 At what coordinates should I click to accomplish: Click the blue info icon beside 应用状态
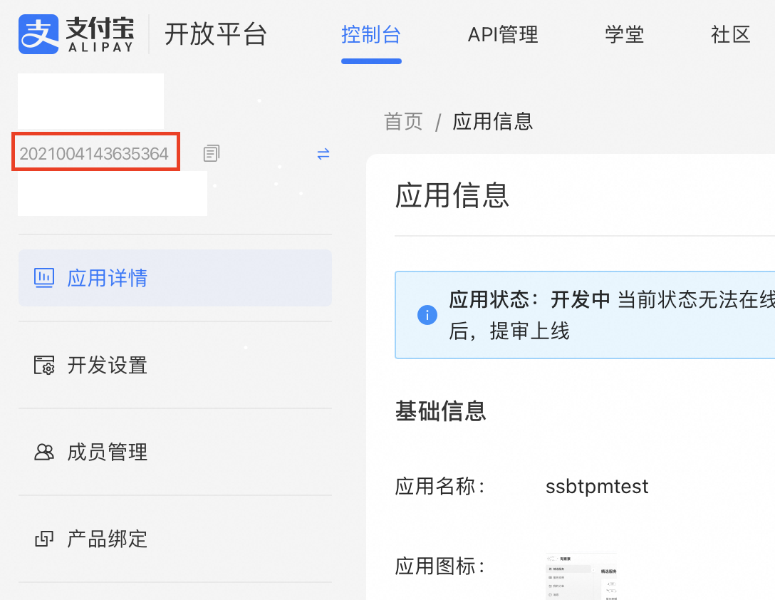(x=427, y=314)
